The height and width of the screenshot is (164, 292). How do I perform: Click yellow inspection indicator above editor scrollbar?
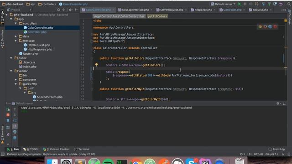coord(286,20)
